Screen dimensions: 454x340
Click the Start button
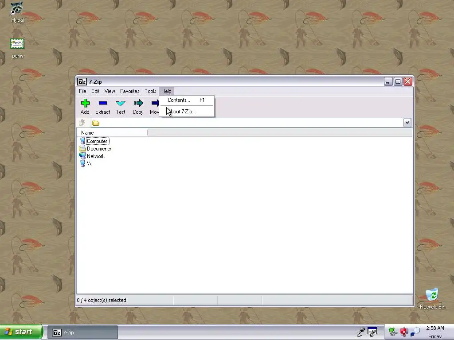coord(21,332)
